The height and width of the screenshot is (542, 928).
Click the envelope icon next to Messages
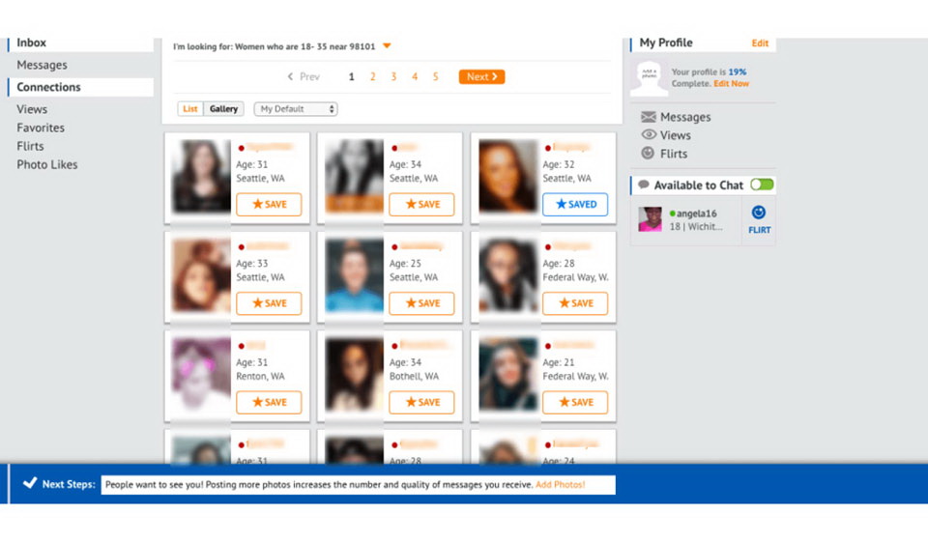(x=649, y=117)
